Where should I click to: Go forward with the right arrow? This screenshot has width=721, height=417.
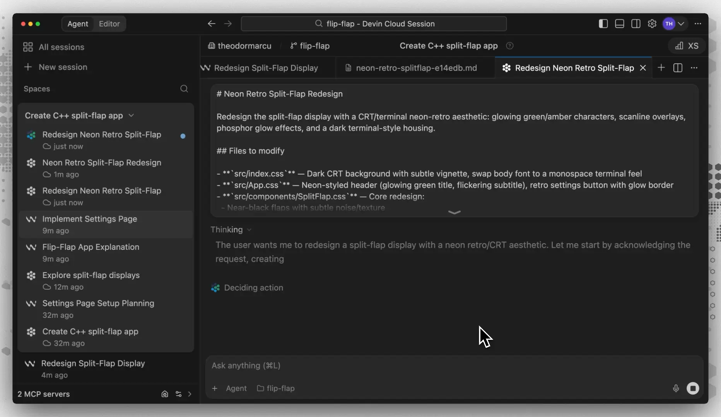(x=228, y=24)
